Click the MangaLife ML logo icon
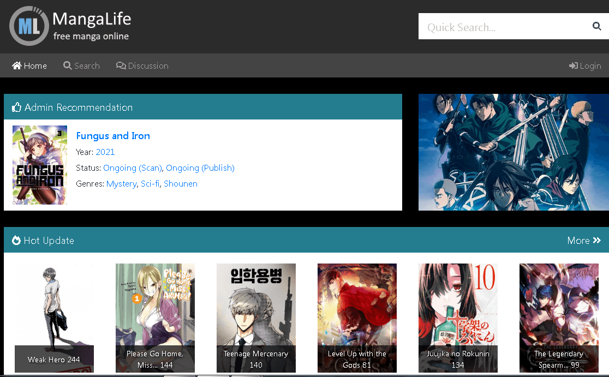 (x=29, y=26)
